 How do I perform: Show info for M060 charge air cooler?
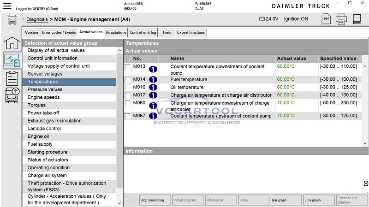[x=153, y=106]
